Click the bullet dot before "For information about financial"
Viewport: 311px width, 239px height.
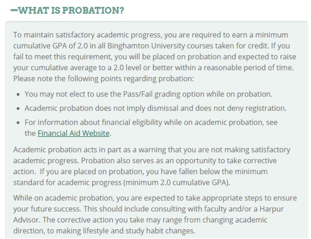click(19, 123)
